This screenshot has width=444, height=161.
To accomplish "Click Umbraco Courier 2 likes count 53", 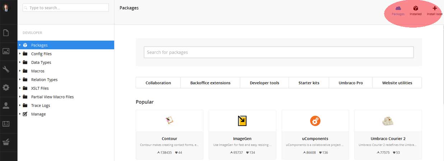I will coord(396,152).
